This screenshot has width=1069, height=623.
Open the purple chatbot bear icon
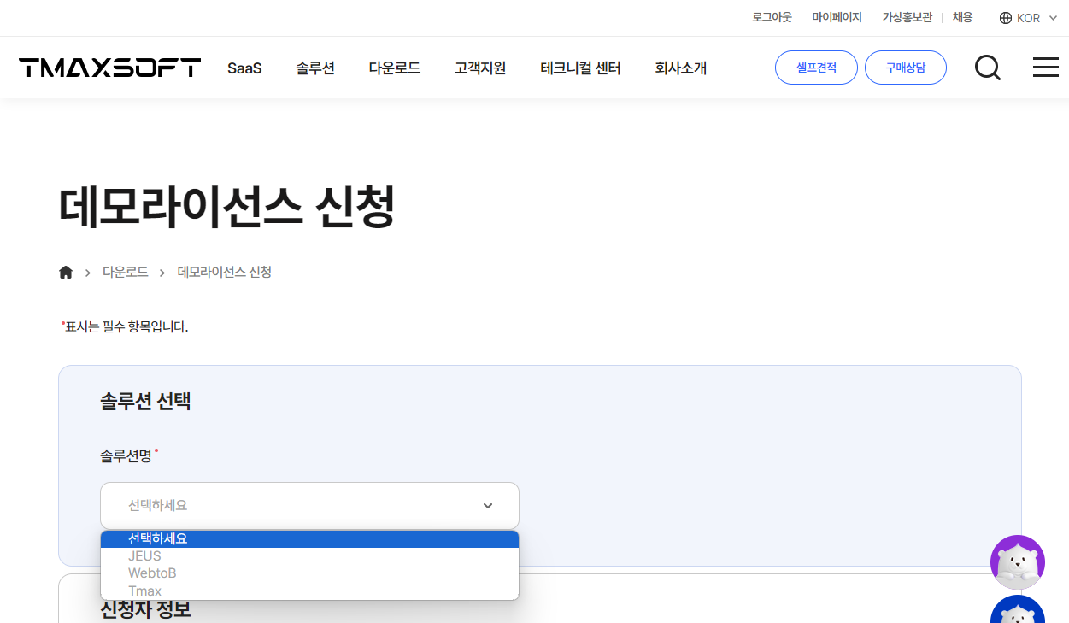1018,562
